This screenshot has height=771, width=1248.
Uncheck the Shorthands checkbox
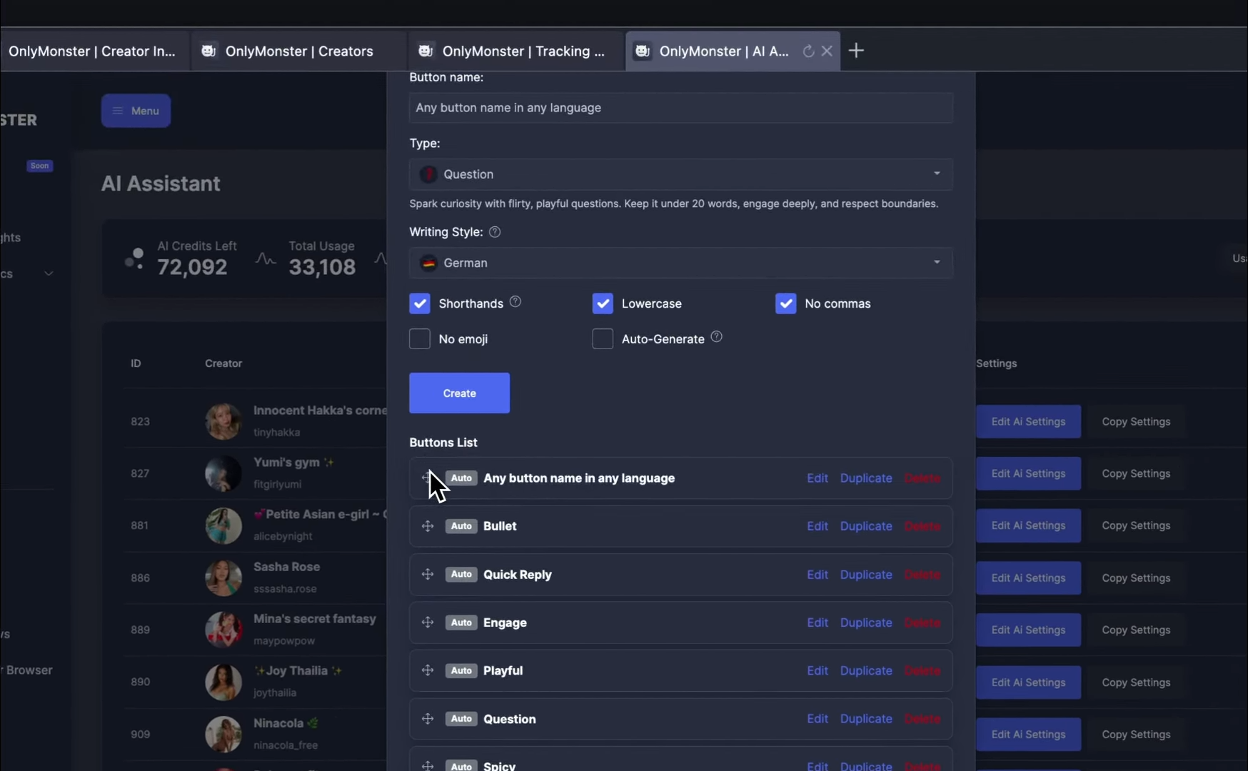click(x=420, y=303)
